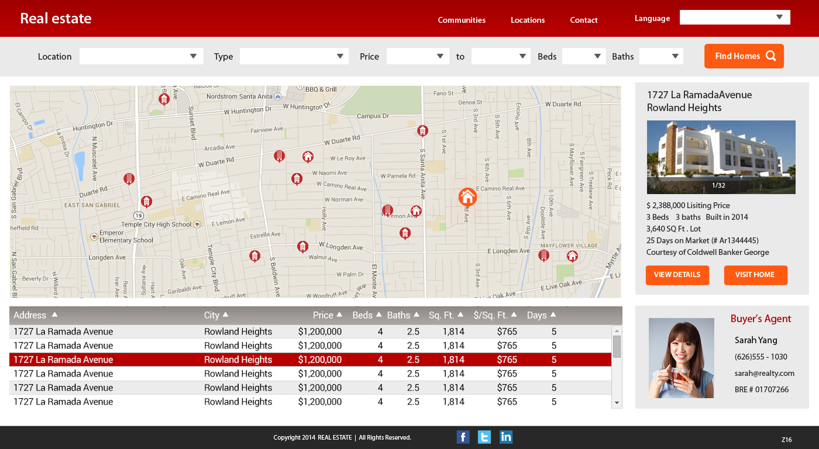Click the property photo thumbnail
This screenshot has height=449, width=819.
(x=721, y=157)
